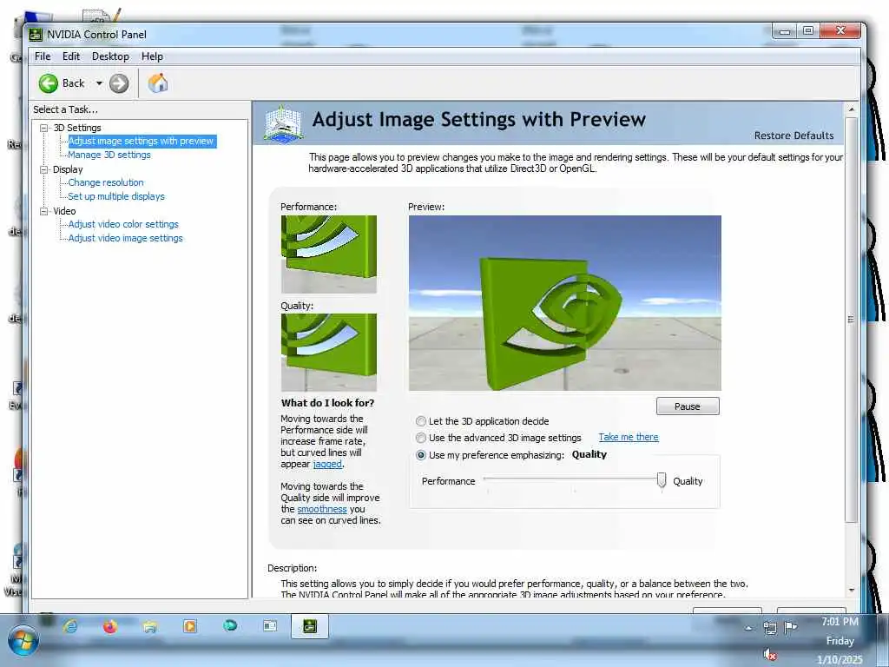Open the Back history dropdown arrow
Viewport: 889px width, 667px height.
tap(99, 83)
